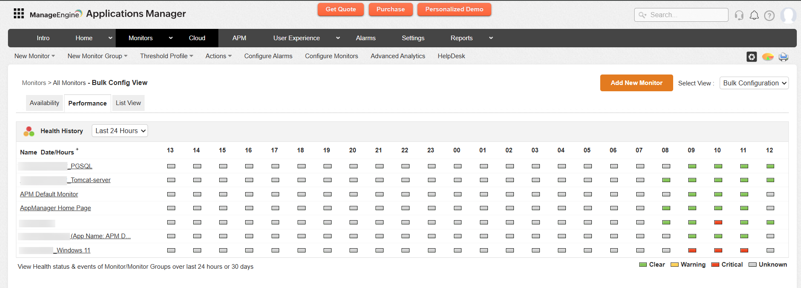The width and height of the screenshot is (801, 288).
Task: Click the Unknown legend gray swatch
Action: 752,265
